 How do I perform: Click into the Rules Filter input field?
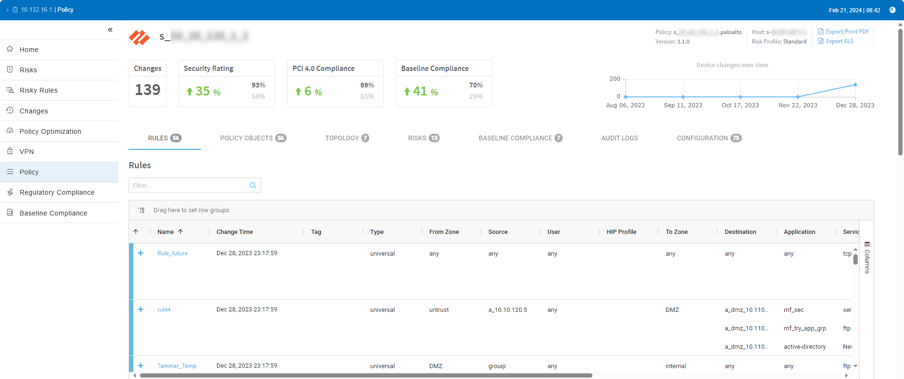tap(189, 185)
